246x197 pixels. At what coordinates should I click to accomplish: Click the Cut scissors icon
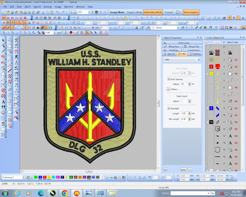[43, 12]
